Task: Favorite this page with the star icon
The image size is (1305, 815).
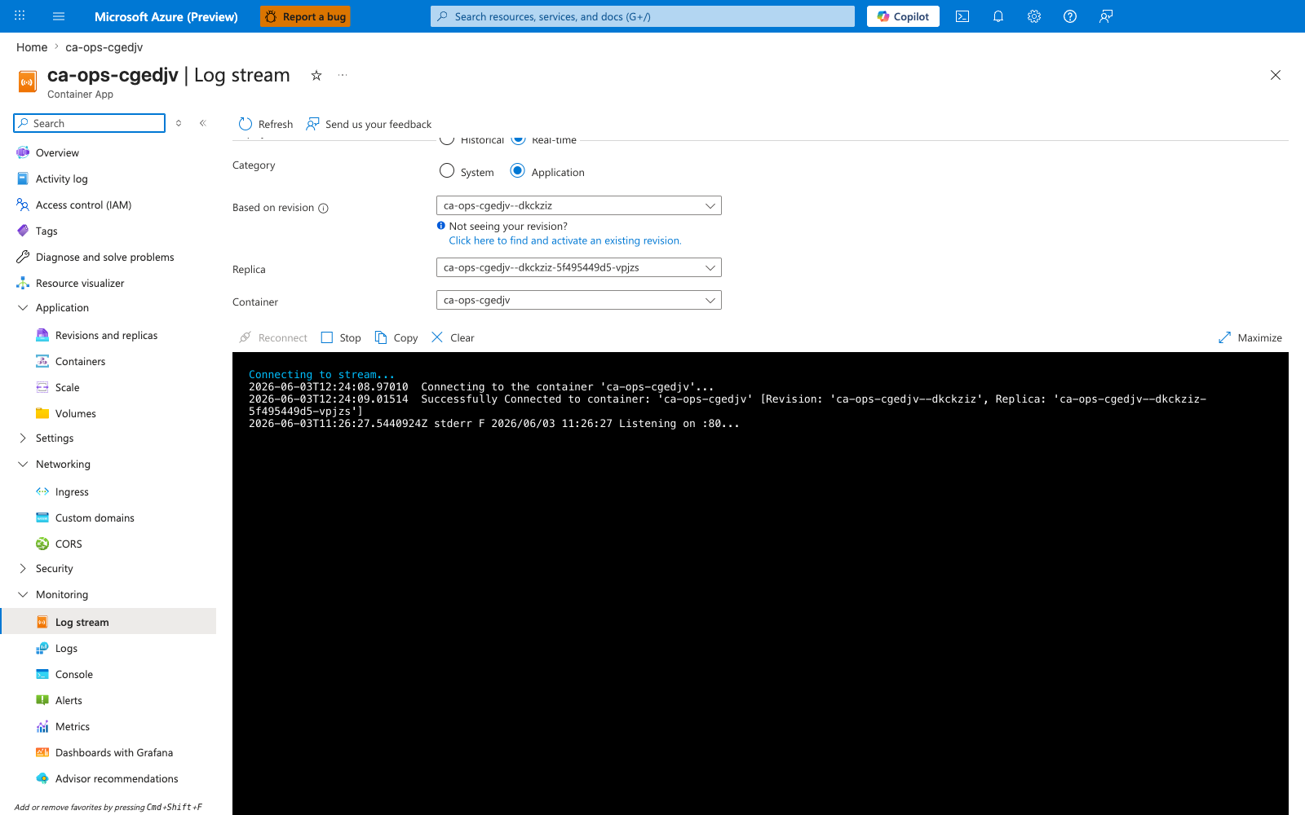Action: click(316, 75)
